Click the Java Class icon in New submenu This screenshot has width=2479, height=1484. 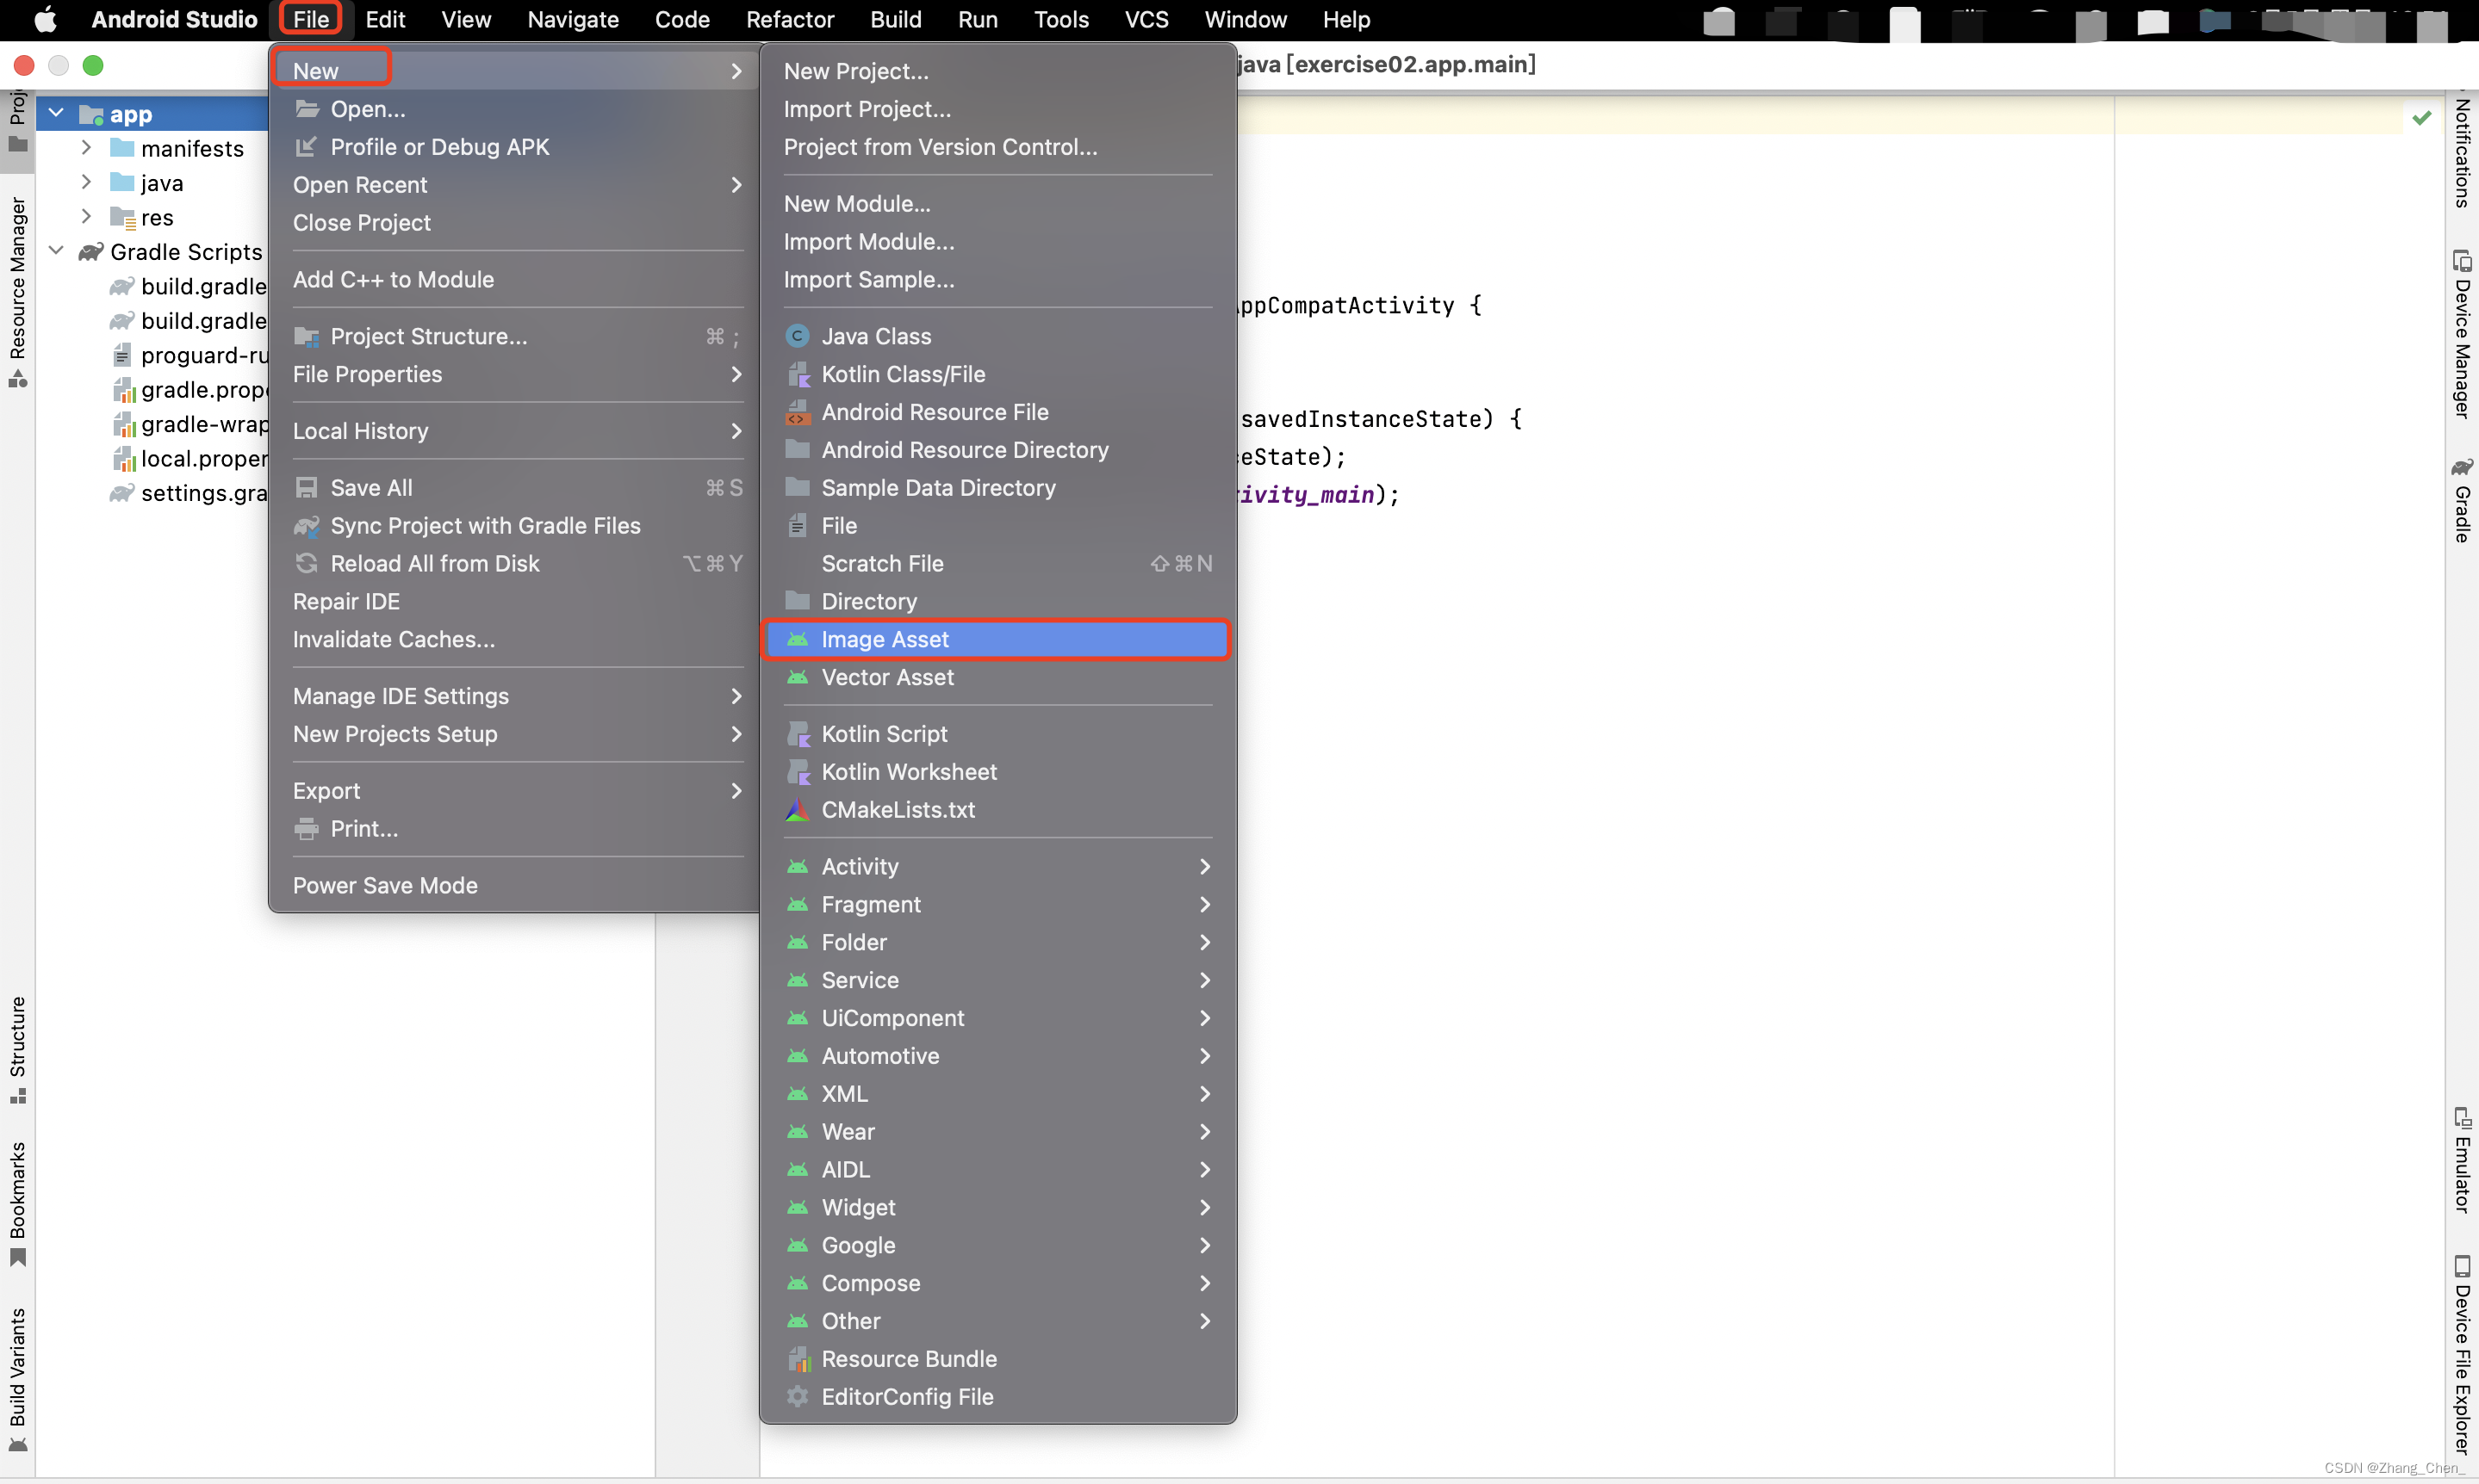pos(798,336)
